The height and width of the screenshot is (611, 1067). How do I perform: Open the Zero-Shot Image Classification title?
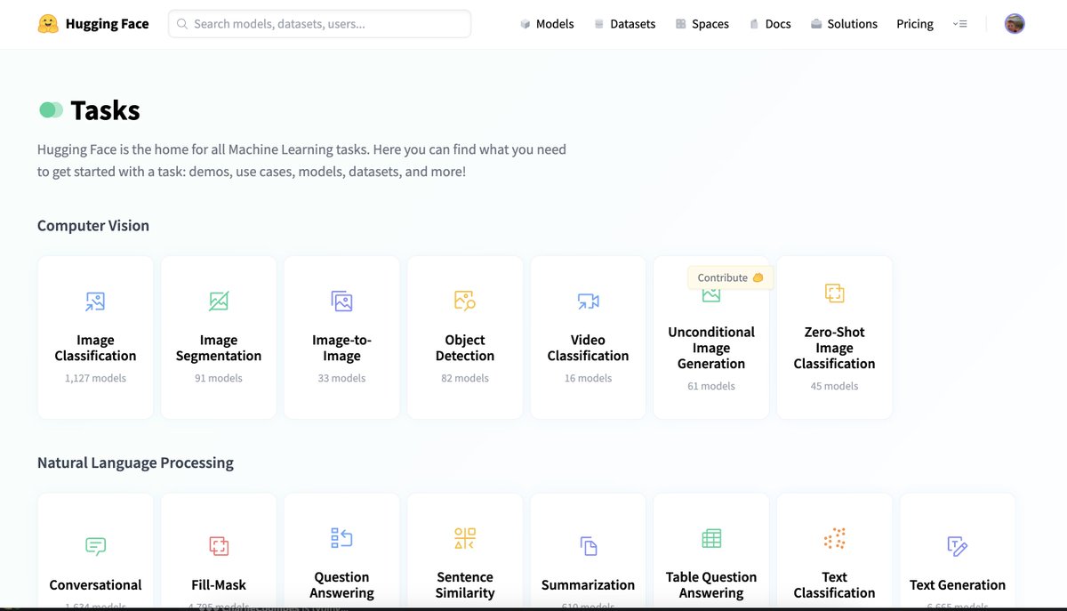point(834,348)
